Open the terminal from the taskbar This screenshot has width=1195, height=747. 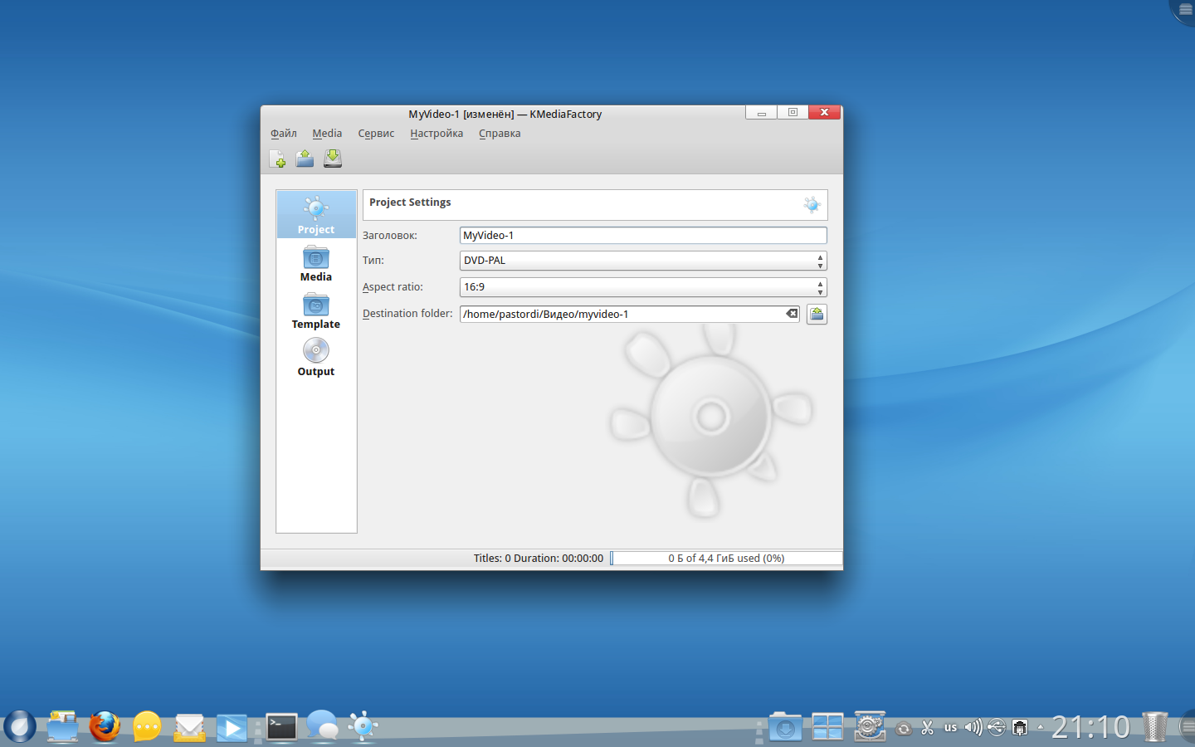(x=281, y=727)
